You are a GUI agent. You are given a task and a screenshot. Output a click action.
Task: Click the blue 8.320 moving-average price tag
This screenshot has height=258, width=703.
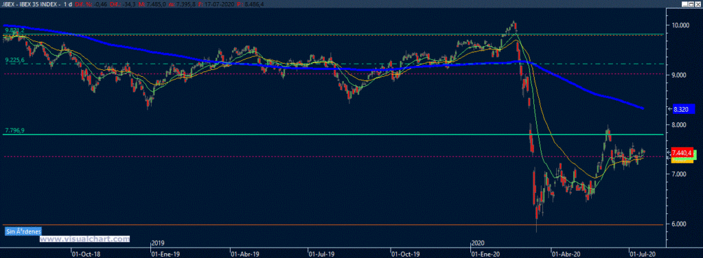click(683, 108)
